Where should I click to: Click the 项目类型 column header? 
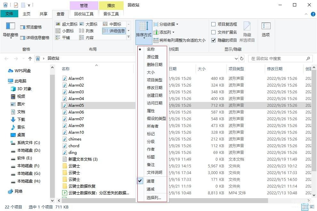(x=245, y=69)
